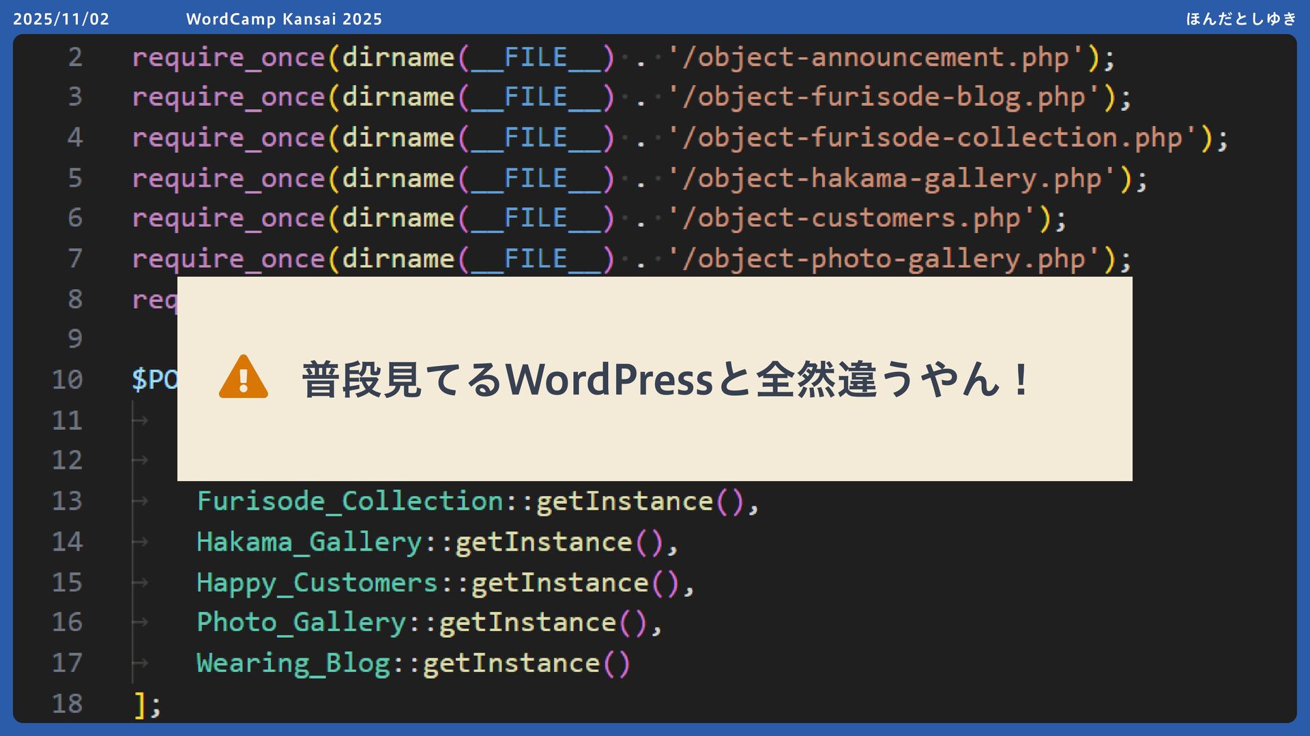
Task: Click the '/object-furisode-collection.php' string
Action: tap(933, 138)
